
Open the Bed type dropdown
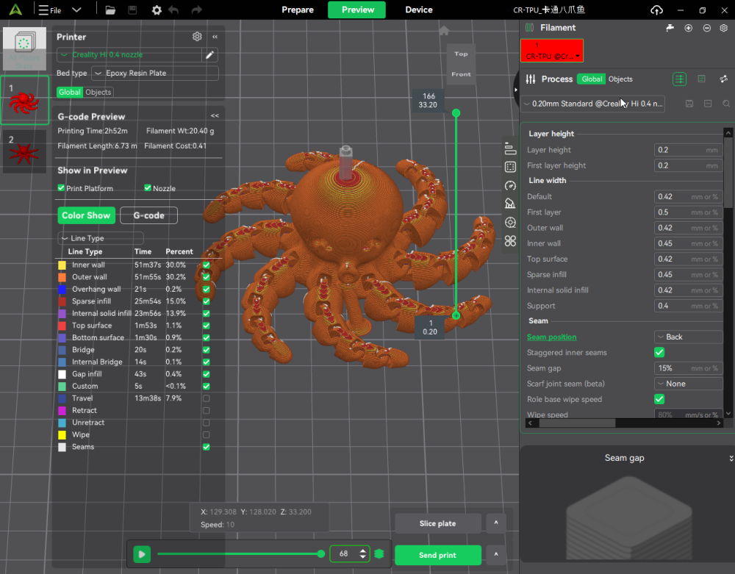155,73
